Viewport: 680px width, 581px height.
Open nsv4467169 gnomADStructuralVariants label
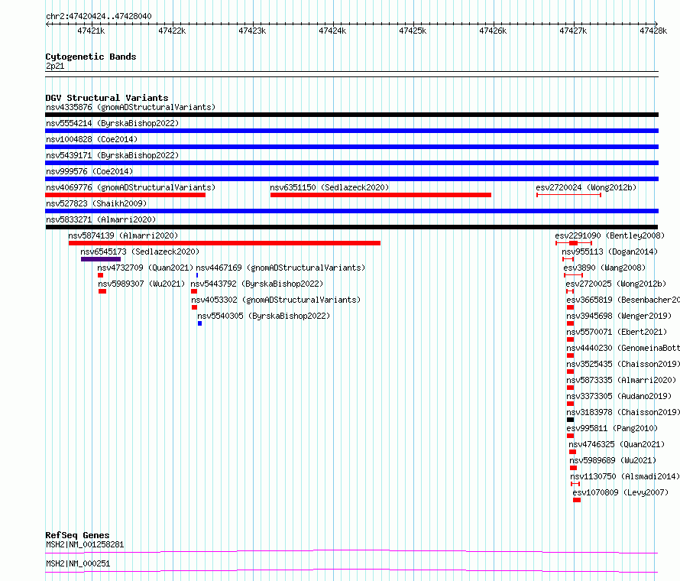[x=280, y=268]
